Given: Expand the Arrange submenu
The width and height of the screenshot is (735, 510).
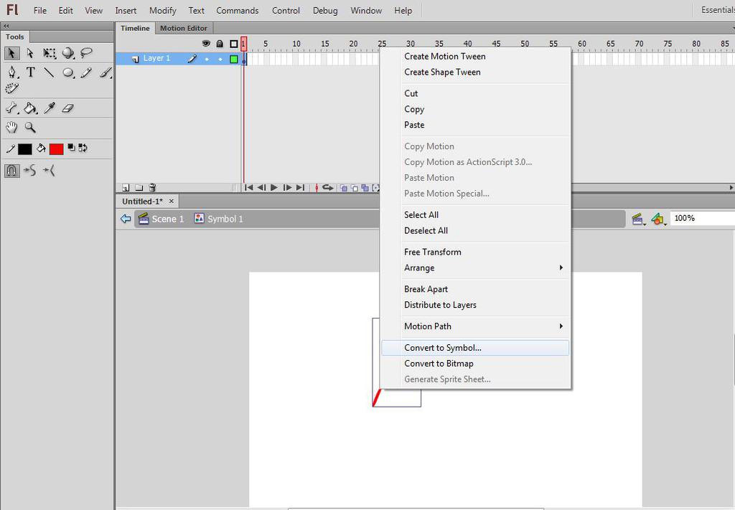Looking at the screenshot, I should (x=475, y=268).
